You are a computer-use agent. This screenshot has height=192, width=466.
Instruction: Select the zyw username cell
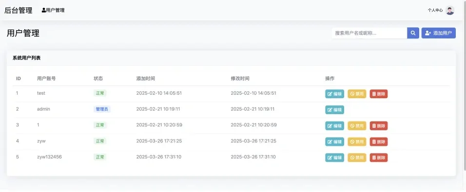click(41, 141)
